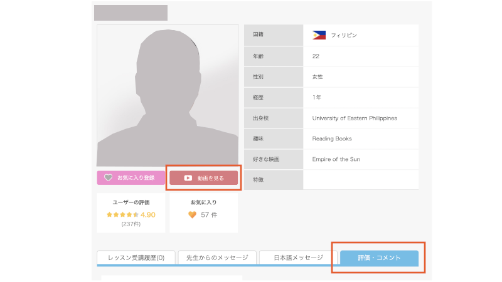Click the (237件) review count
This screenshot has width=502, height=282.
pyautogui.click(x=131, y=224)
